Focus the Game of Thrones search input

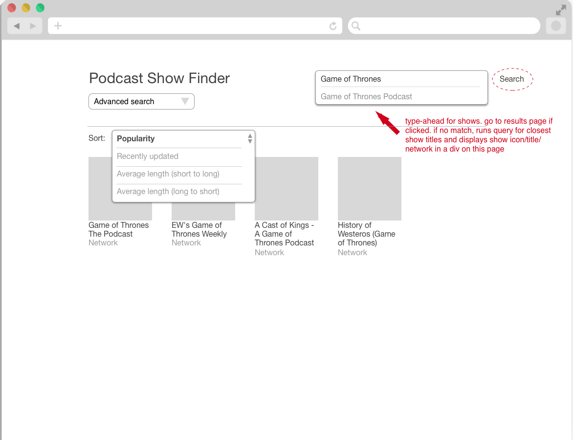point(401,79)
